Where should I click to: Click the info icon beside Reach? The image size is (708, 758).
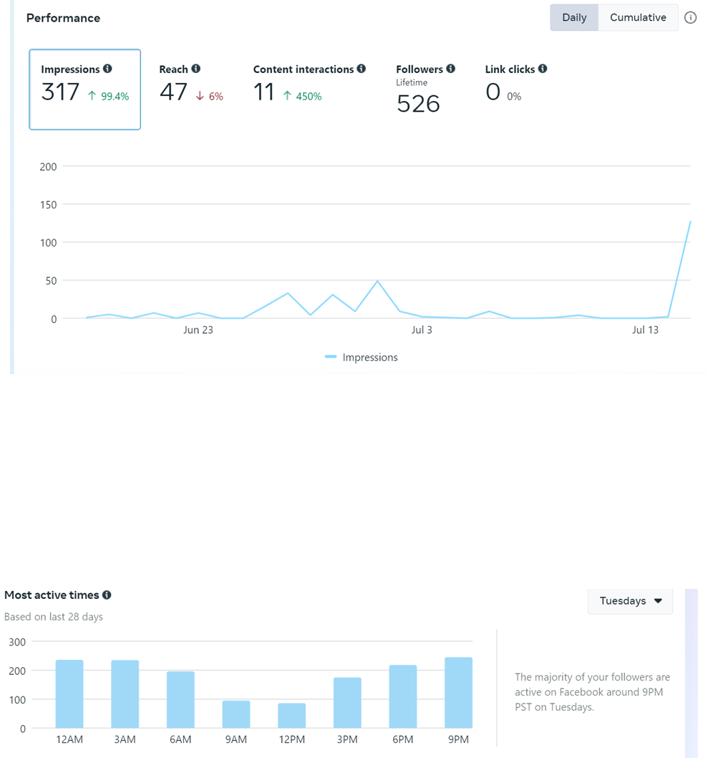click(195, 69)
